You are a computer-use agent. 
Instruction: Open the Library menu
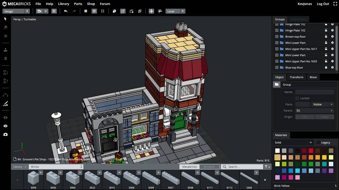pyautogui.click(x=64, y=4)
